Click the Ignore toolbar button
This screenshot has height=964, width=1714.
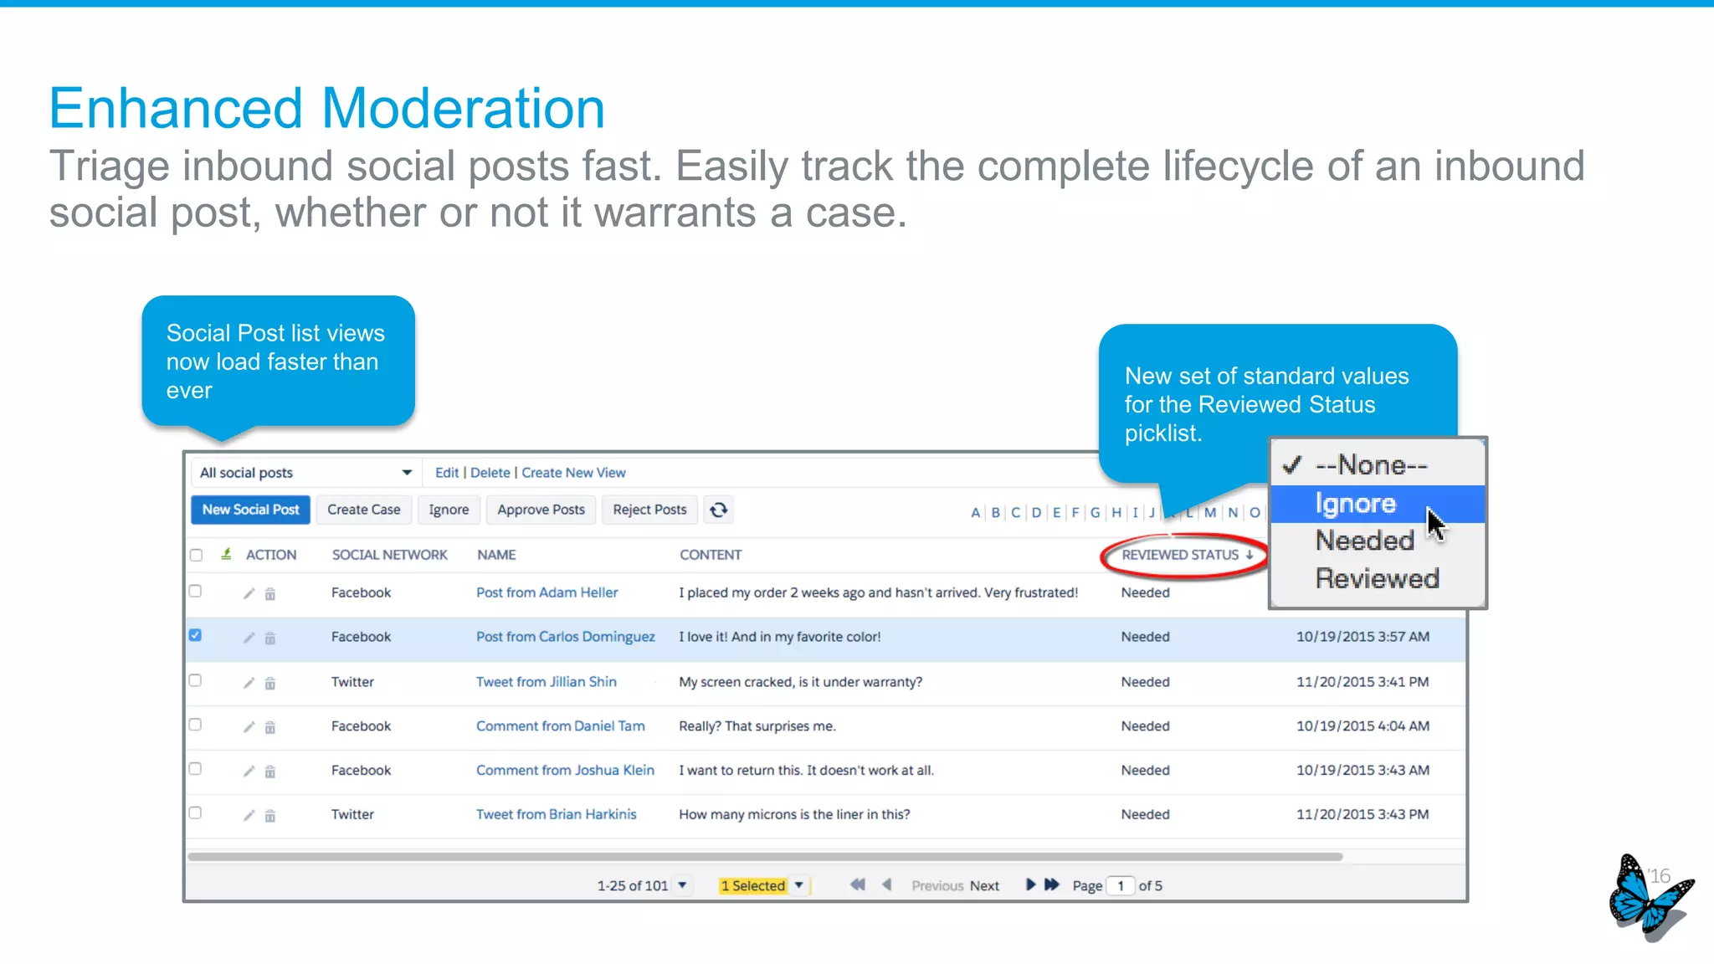(x=449, y=510)
